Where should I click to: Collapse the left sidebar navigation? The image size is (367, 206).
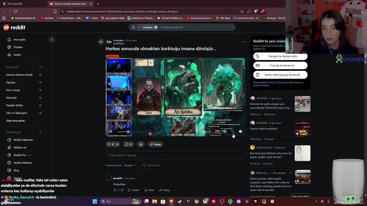coord(52,39)
